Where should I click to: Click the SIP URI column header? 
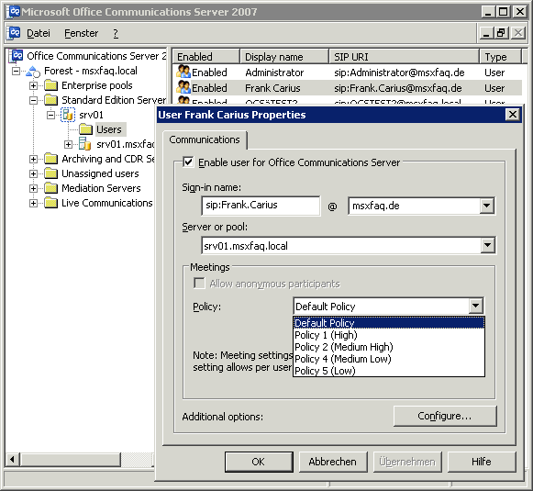405,57
